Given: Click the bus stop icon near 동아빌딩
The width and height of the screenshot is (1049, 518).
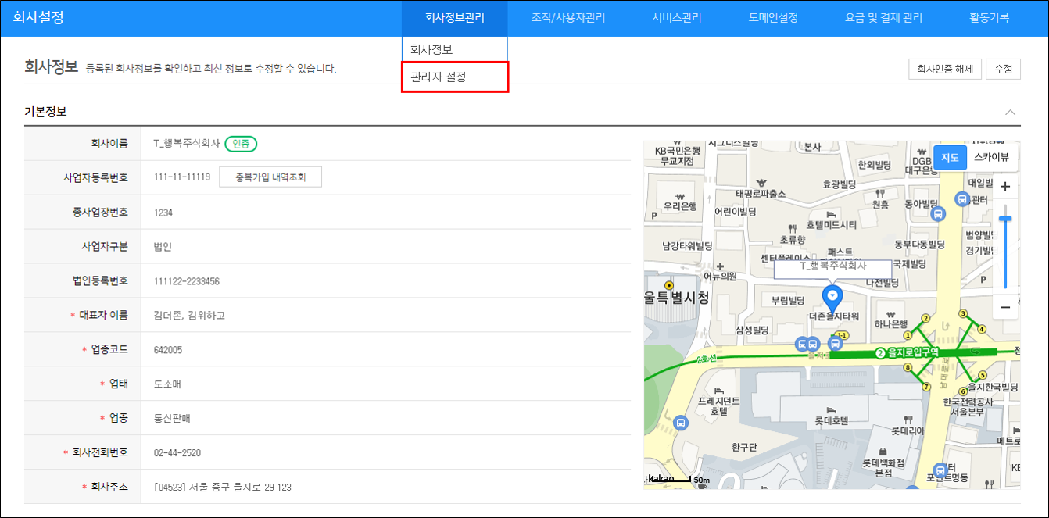Looking at the screenshot, I should pyautogui.click(x=939, y=213).
